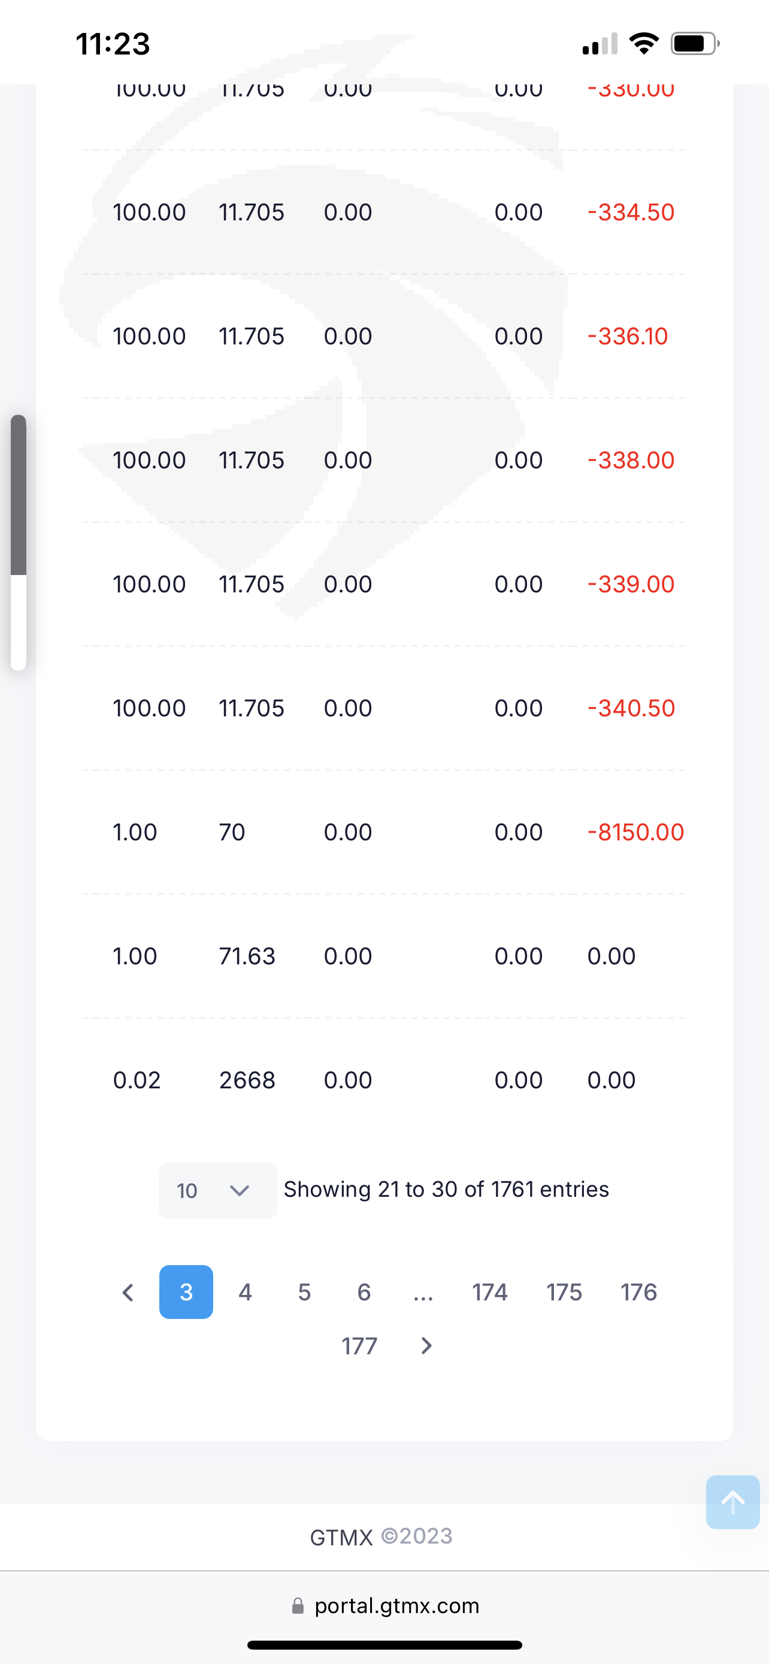Select page 3 in pagination
Viewport: 769px width, 1664px height.
point(186,1292)
